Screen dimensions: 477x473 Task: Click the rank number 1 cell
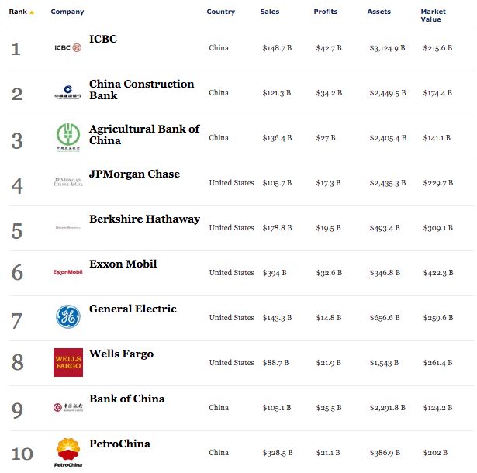pyautogui.click(x=16, y=50)
